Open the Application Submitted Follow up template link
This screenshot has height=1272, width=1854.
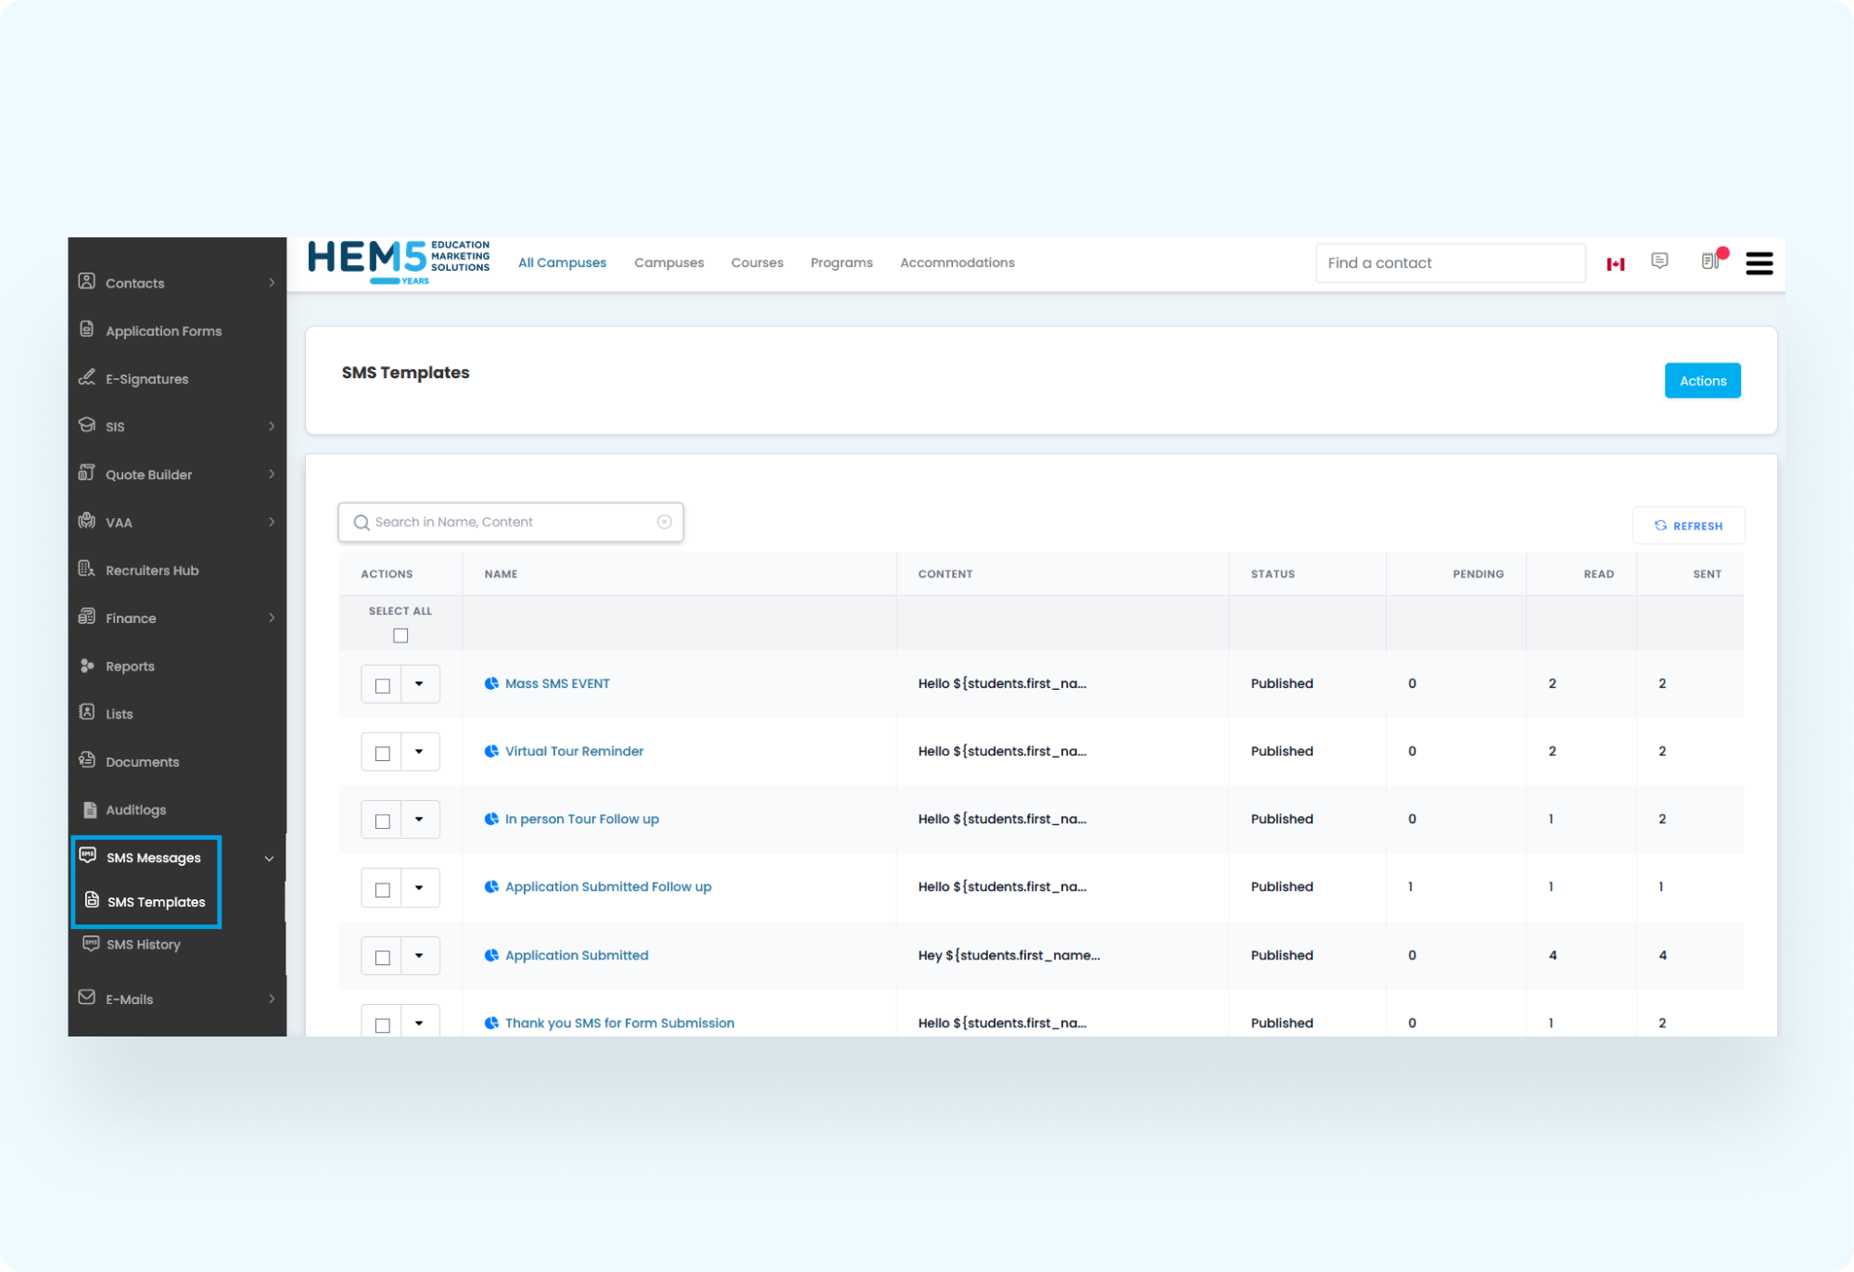tap(608, 886)
